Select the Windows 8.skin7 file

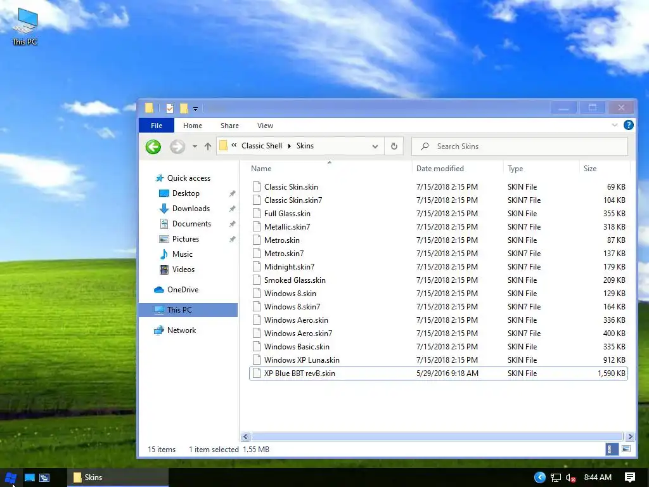point(439,306)
